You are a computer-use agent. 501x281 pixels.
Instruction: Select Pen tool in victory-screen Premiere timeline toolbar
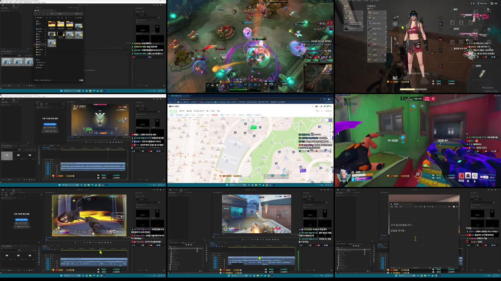tap(39, 158)
